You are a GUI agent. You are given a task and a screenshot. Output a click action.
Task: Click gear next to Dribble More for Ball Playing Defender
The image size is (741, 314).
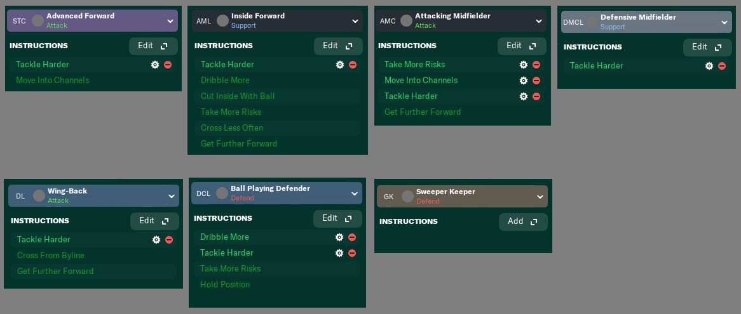pyautogui.click(x=339, y=237)
